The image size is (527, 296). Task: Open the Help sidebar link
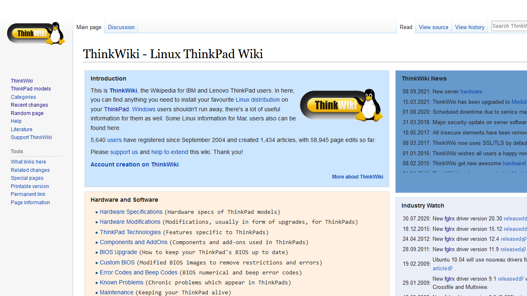16,121
